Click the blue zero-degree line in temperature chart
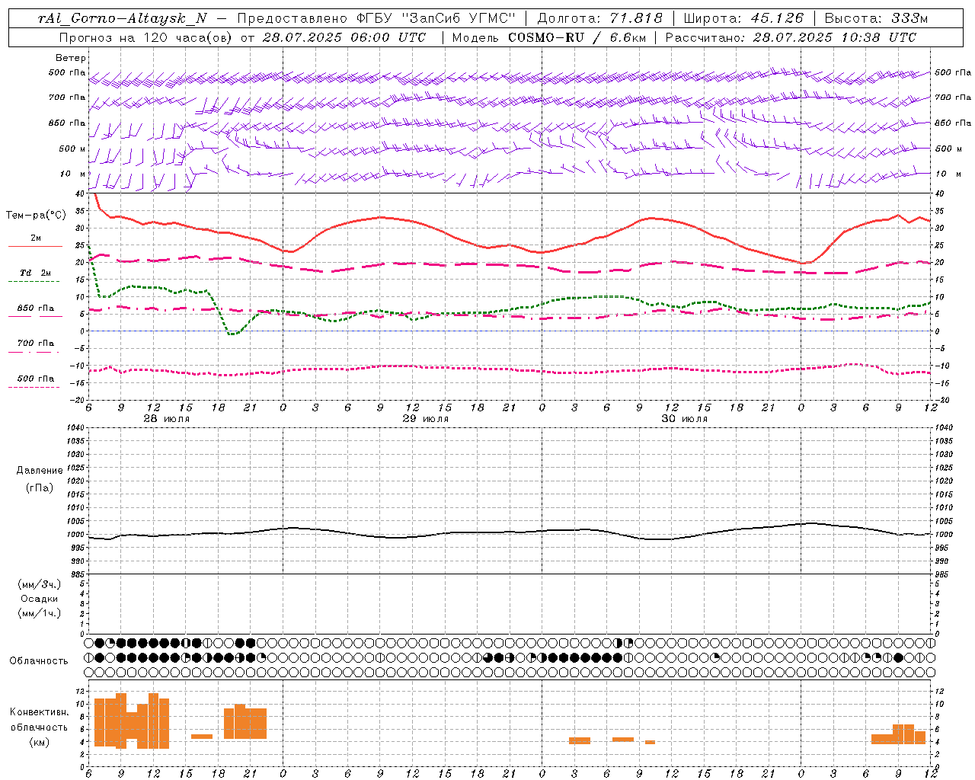Viewport: 975px width, 780px height. 510,331
